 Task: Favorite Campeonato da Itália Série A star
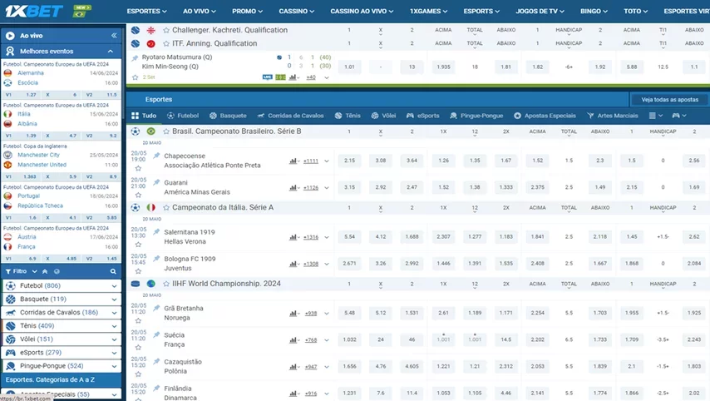pyautogui.click(x=166, y=207)
